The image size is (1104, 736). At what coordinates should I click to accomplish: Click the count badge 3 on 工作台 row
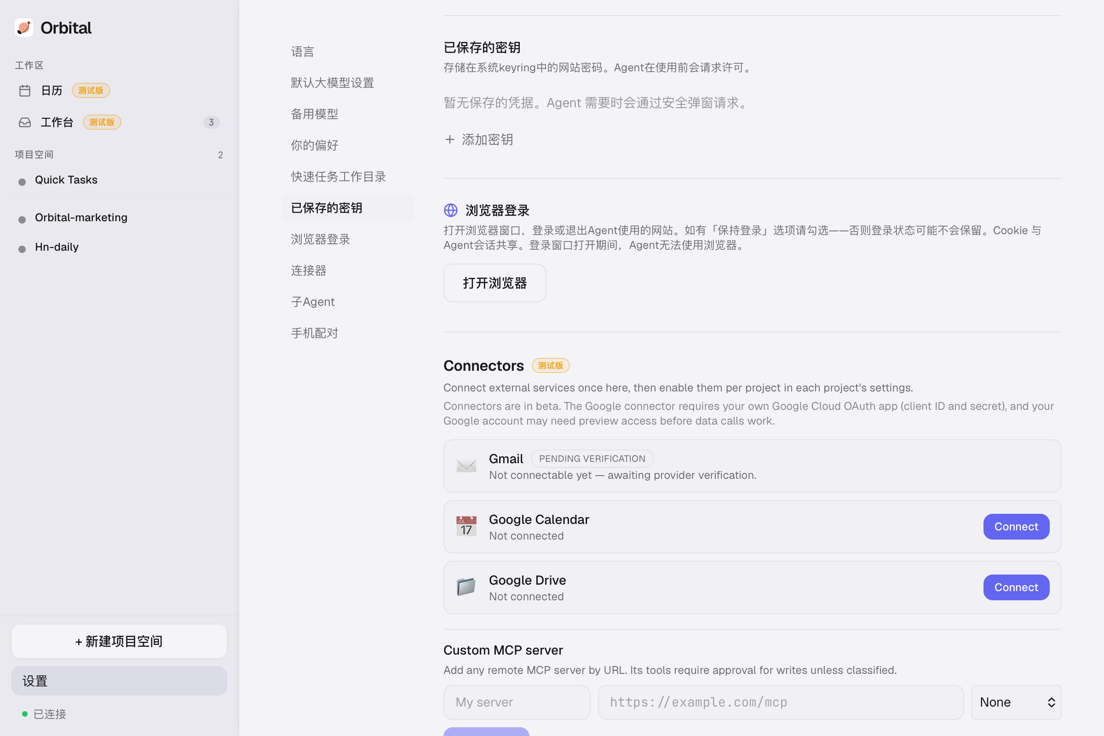211,122
